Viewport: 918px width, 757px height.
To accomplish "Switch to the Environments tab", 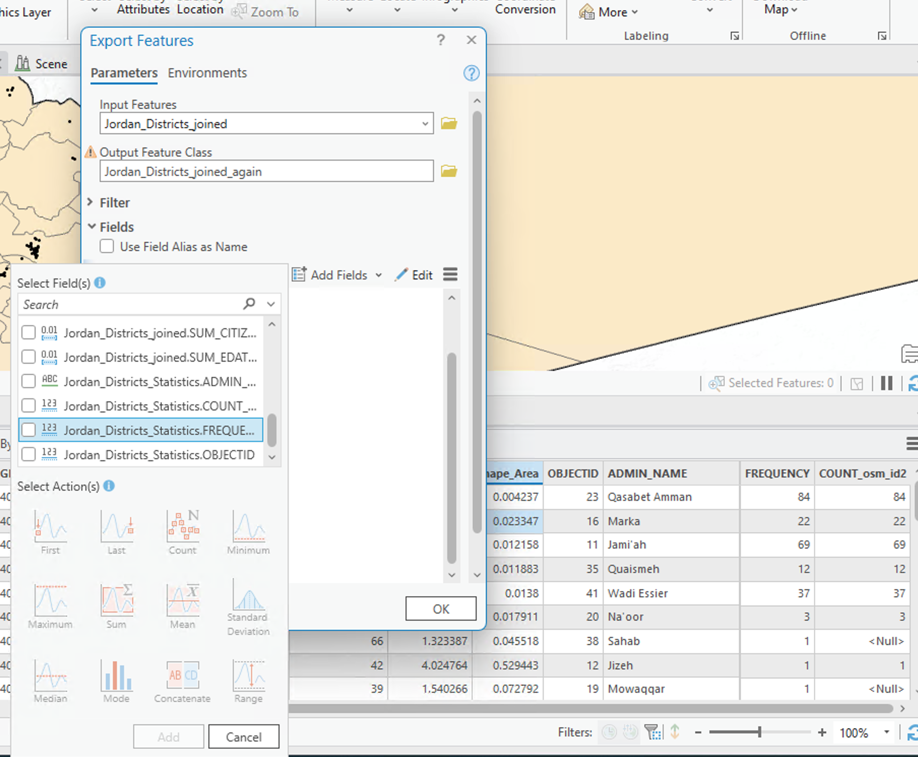I will [207, 73].
